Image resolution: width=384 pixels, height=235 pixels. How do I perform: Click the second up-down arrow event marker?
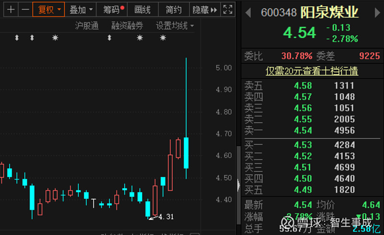pos(32,38)
